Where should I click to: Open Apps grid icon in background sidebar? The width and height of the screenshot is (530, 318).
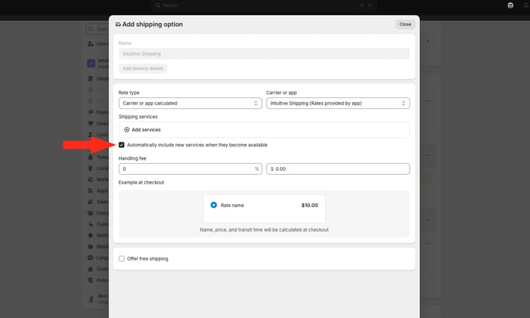tap(91, 191)
